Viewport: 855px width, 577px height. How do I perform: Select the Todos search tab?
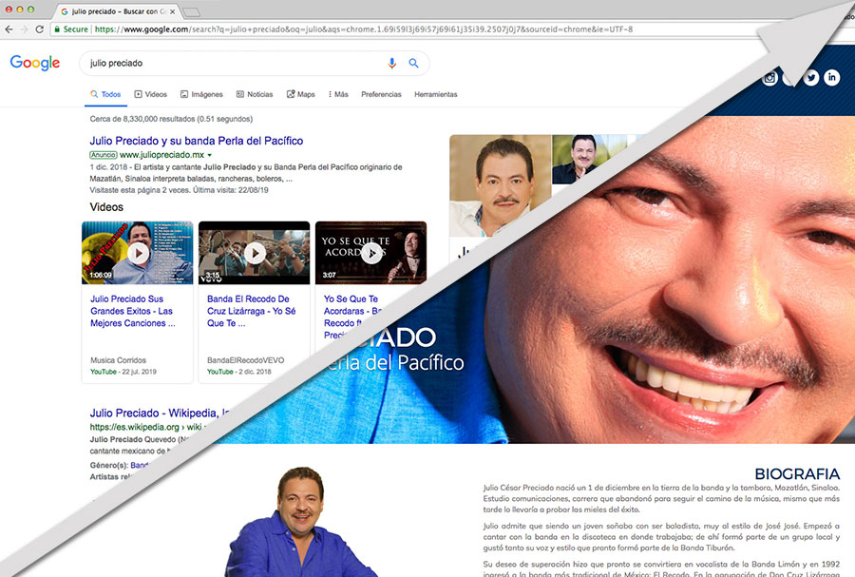click(105, 94)
